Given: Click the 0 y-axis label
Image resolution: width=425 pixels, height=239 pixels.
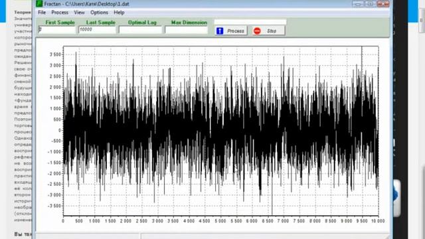Looking at the screenshot, I should 60,130.
